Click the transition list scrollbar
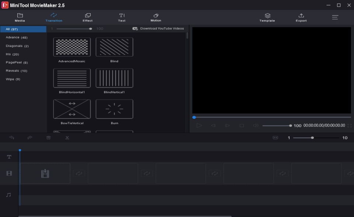This screenshot has width=354, height=217. tap(187, 35)
